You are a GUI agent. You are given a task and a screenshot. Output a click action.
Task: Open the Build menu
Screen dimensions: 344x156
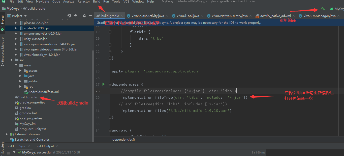point(97,2)
